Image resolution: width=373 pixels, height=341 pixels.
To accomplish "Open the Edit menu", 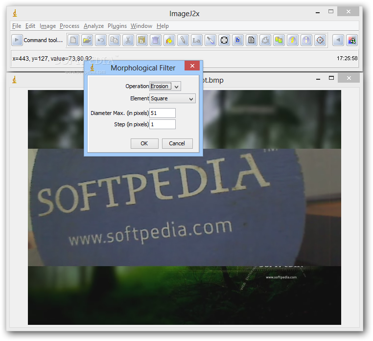I will pyautogui.click(x=30, y=26).
